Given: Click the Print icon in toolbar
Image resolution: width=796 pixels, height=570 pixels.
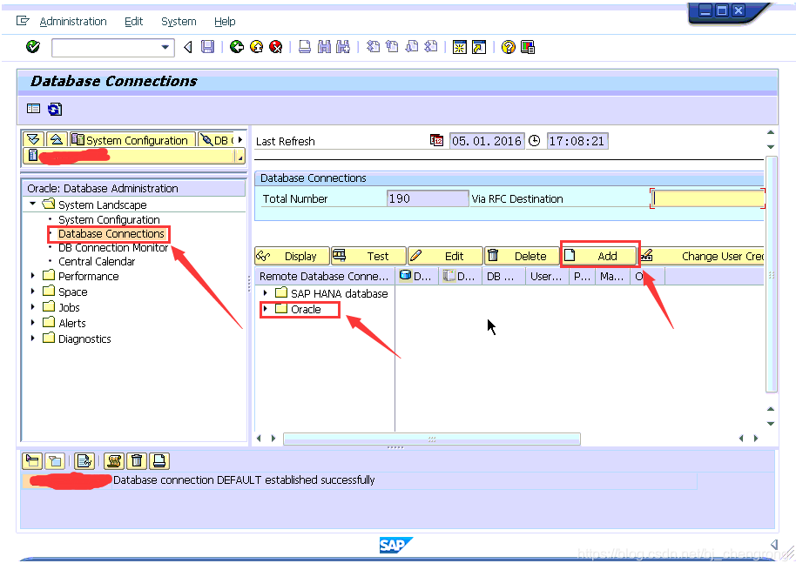Looking at the screenshot, I should click(305, 47).
